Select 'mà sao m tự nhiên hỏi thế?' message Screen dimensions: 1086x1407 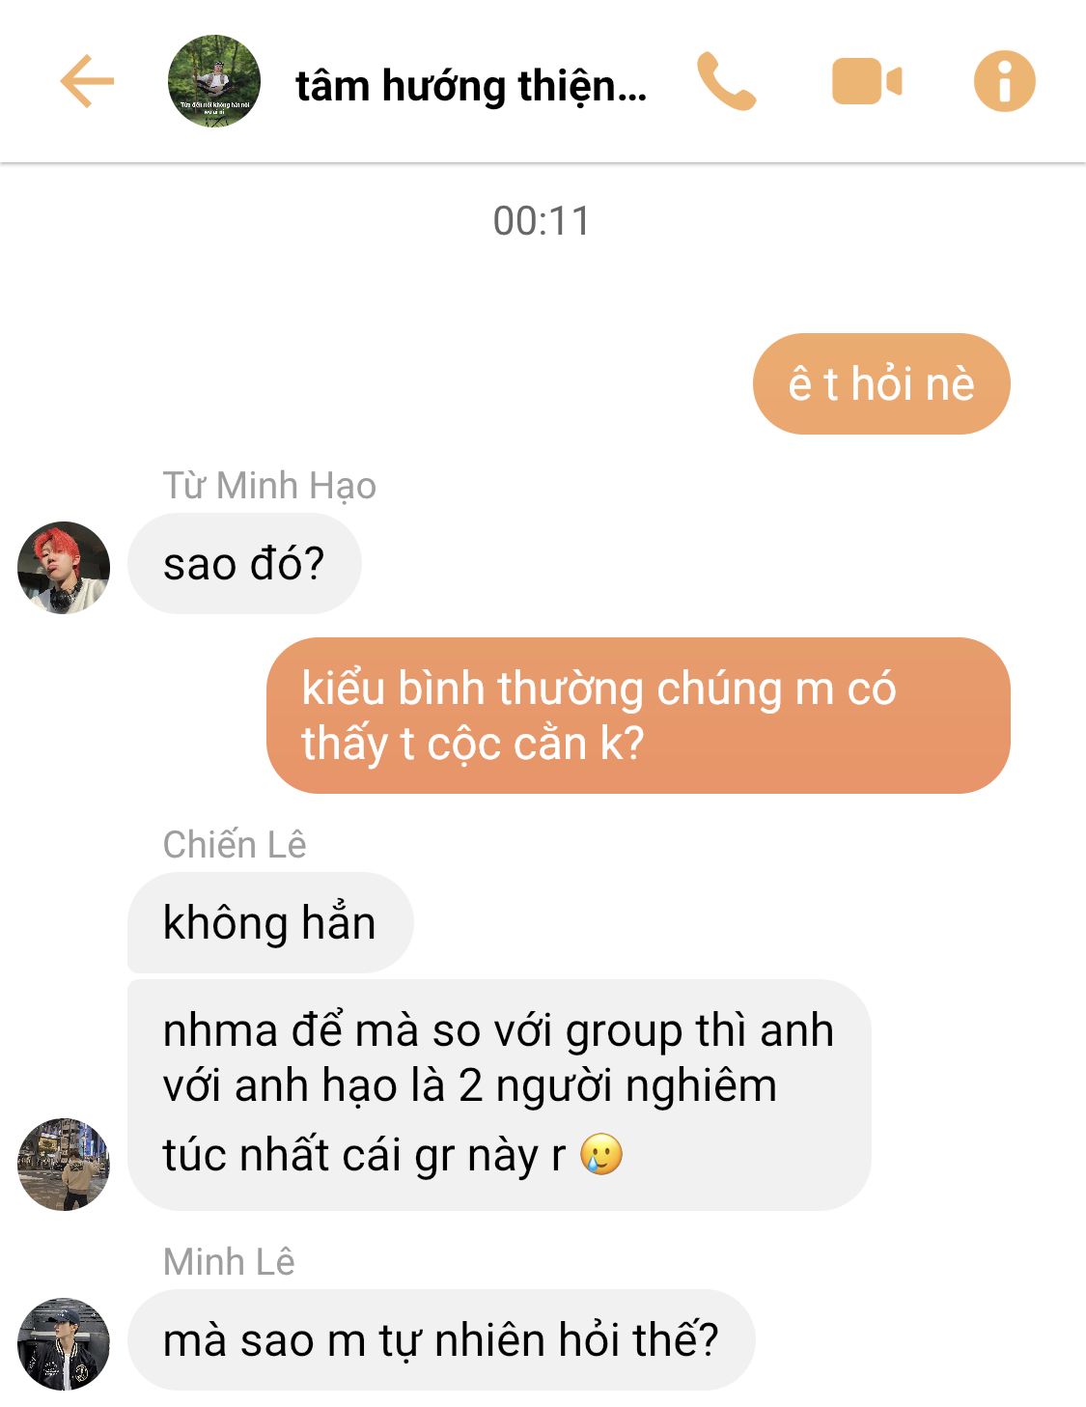[441, 1340]
